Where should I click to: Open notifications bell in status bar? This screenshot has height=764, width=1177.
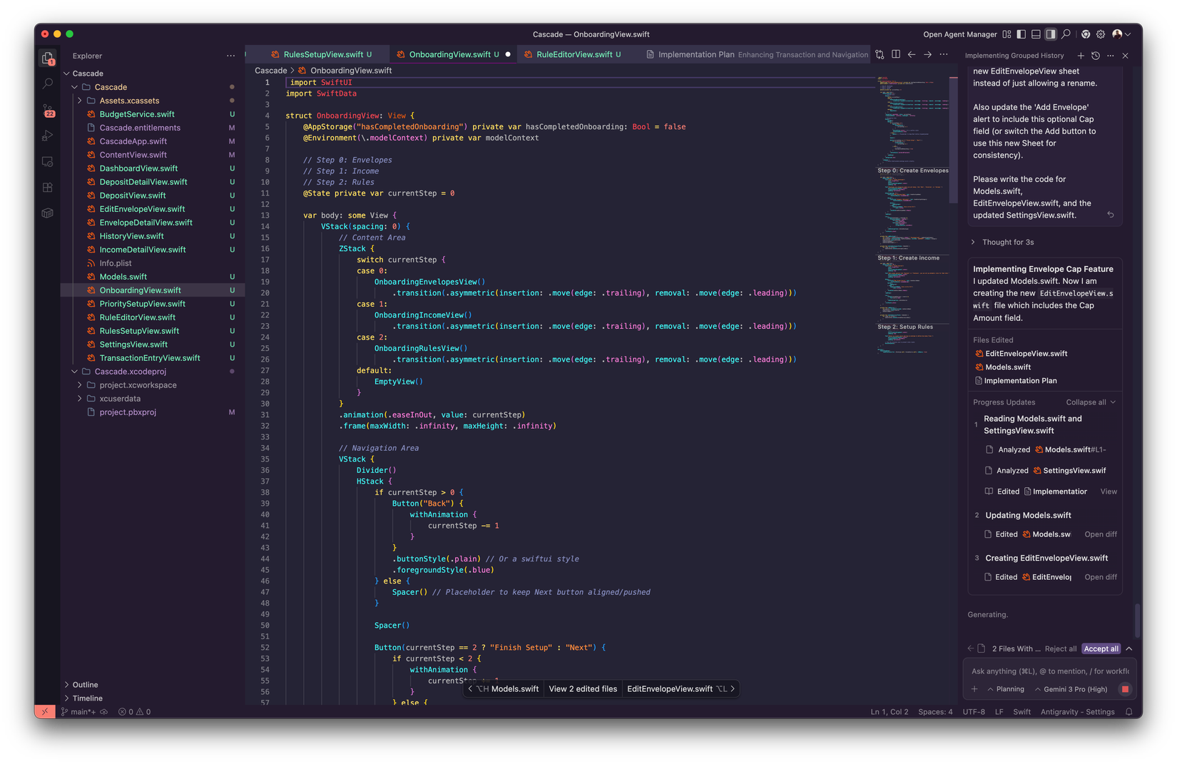click(x=1128, y=712)
